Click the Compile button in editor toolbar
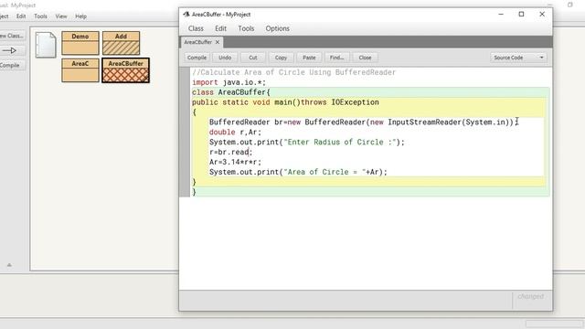The image size is (585, 329). 197,58
